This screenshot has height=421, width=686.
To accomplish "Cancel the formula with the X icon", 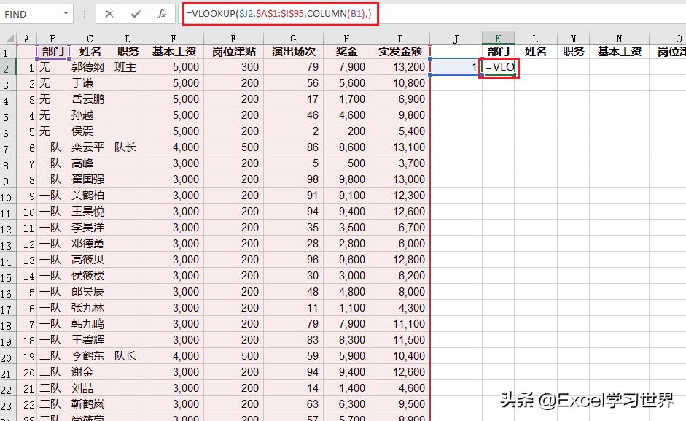I will tap(111, 13).
